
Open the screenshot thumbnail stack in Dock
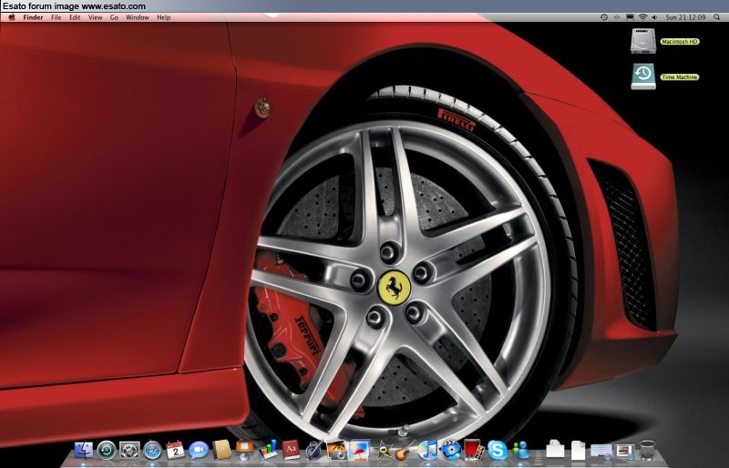click(x=624, y=450)
